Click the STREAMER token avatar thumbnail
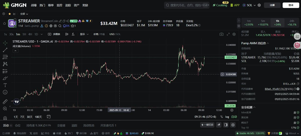The height and width of the screenshot is (136, 301). pyautogui.click(x=12, y=23)
